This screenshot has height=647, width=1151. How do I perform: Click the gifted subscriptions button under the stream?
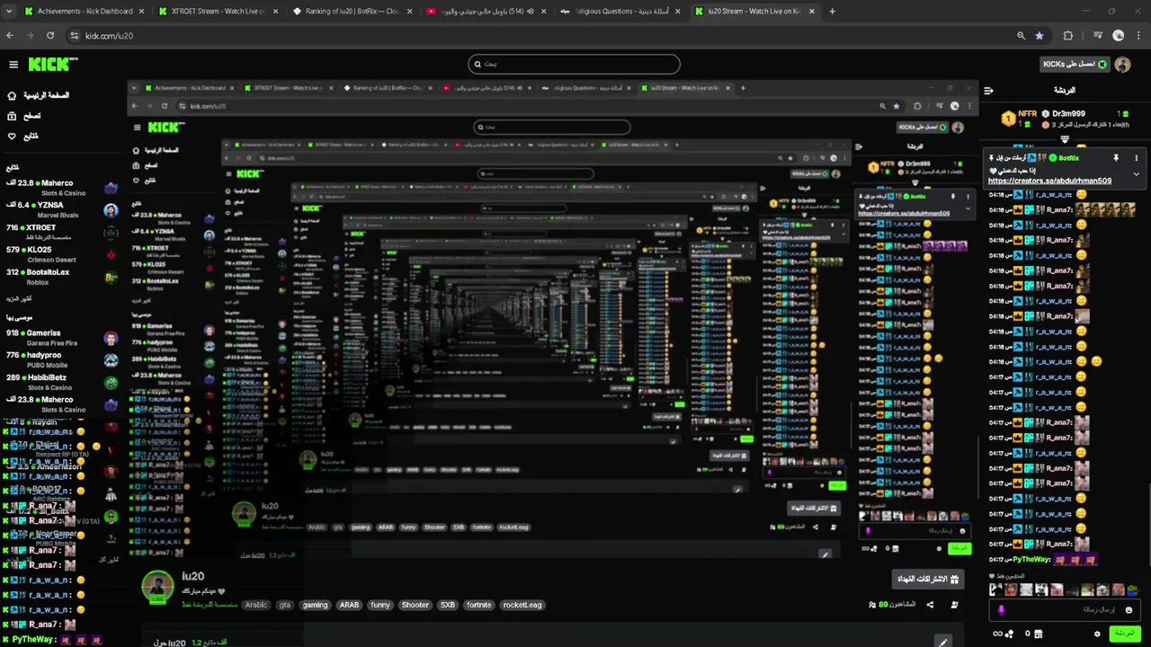pos(930,579)
